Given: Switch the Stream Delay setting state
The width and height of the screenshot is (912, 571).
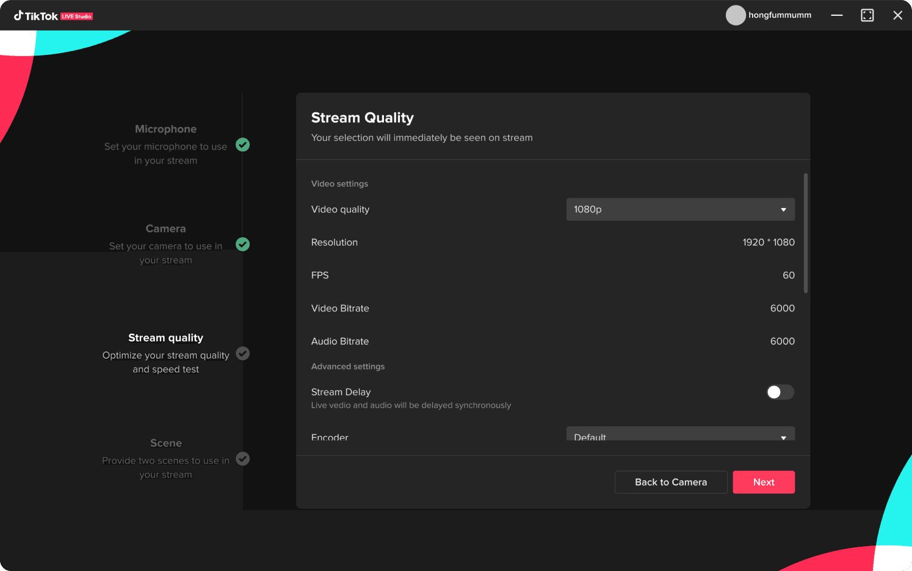Looking at the screenshot, I should coord(780,392).
